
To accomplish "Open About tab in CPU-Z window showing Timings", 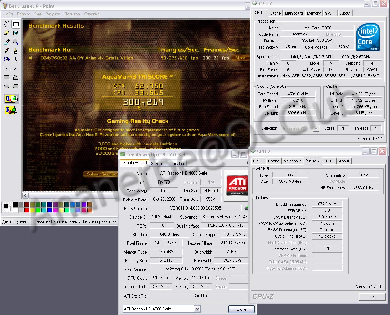I will (344, 161).
